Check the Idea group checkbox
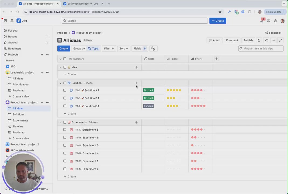This screenshot has width=288, height=194. (x=65, y=67)
